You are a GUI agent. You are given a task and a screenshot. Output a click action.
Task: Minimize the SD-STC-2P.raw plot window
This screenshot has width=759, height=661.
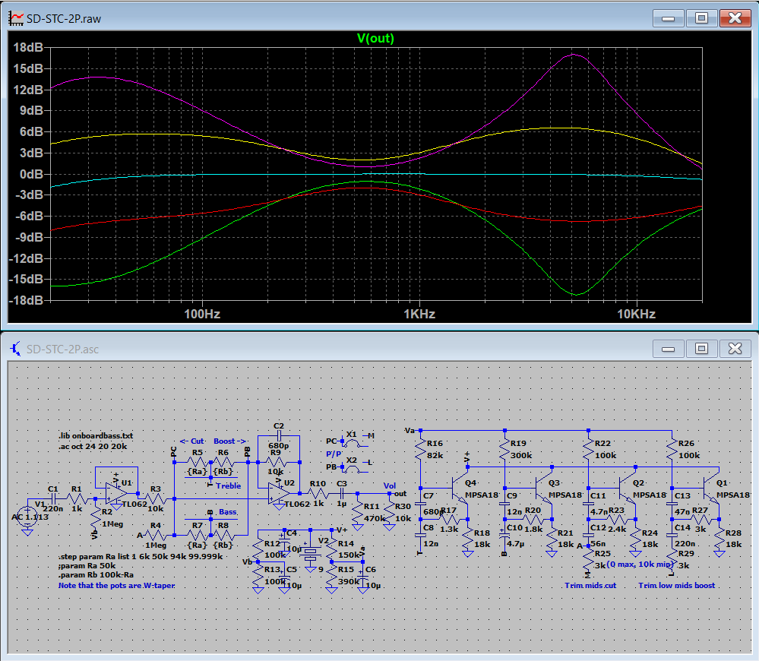[x=668, y=18]
